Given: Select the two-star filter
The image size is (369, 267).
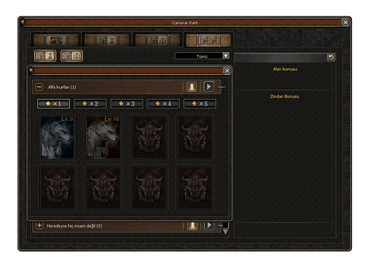Looking at the screenshot, I should coord(90,104).
